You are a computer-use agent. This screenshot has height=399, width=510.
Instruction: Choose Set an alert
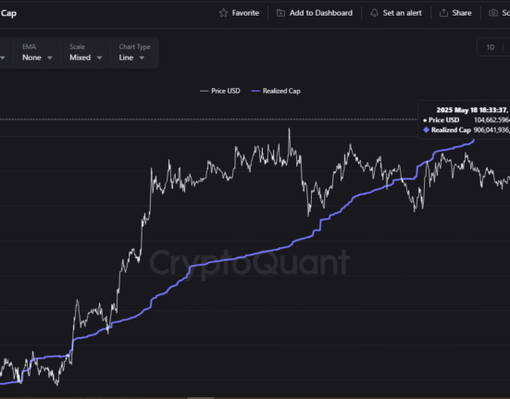click(x=396, y=13)
